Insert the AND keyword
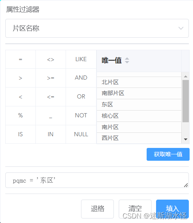Image resolution: width=193 pixels, height=223 pixels. pyautogui.click(x=81, y=78)
